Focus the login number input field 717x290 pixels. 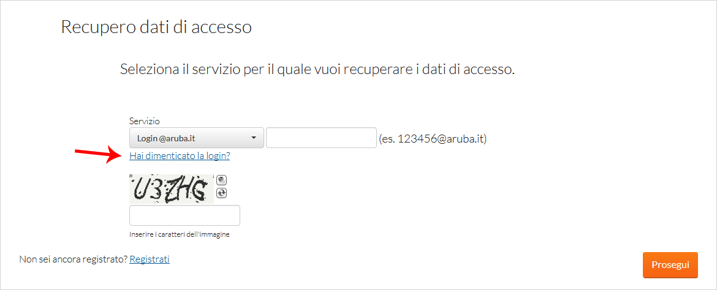coord(321,138)
